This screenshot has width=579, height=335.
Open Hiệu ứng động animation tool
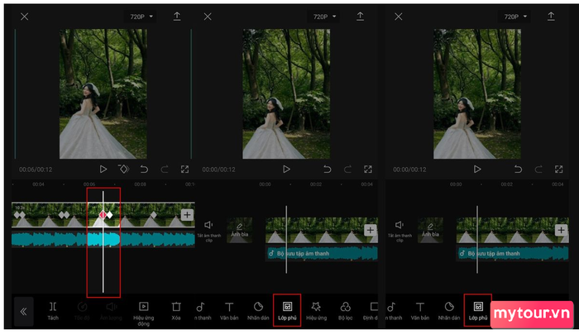[144, 313]
